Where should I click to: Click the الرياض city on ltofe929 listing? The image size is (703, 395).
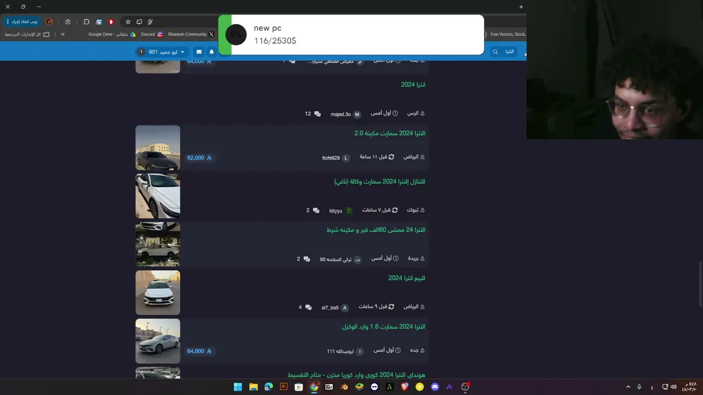click(x=414, y=157)
